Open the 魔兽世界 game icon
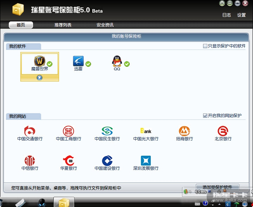This screenshot has width=253, height=207. coord(39,61)
